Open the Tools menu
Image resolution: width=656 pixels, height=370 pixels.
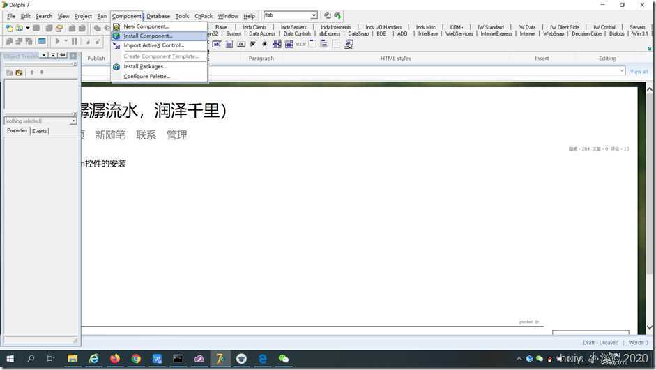[x=182, y=16]
